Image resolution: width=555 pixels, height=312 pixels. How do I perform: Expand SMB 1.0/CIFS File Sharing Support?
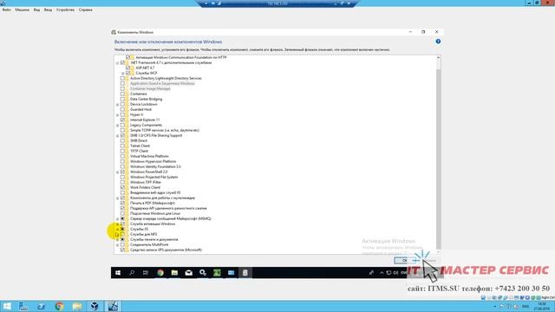tap(118, 135)
